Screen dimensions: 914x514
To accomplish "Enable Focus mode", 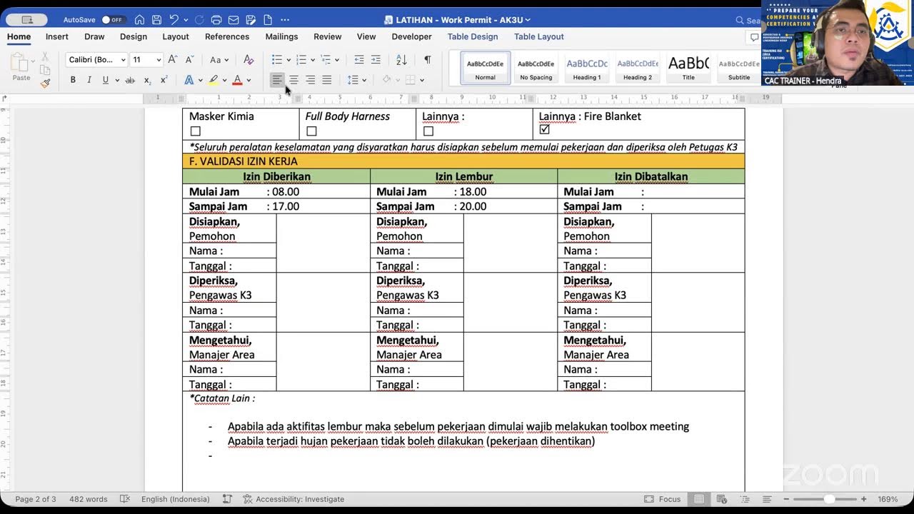I will 663,499.
